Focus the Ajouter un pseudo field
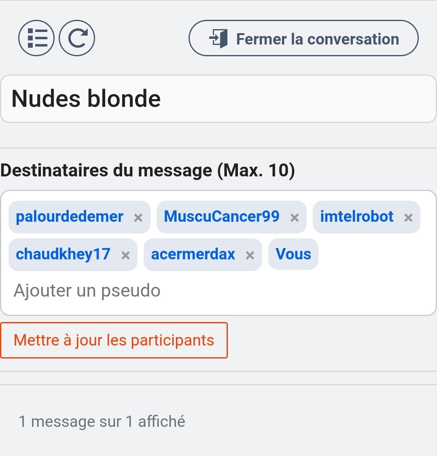Screen dimensions: 437x456 click(x=218, y=291)
